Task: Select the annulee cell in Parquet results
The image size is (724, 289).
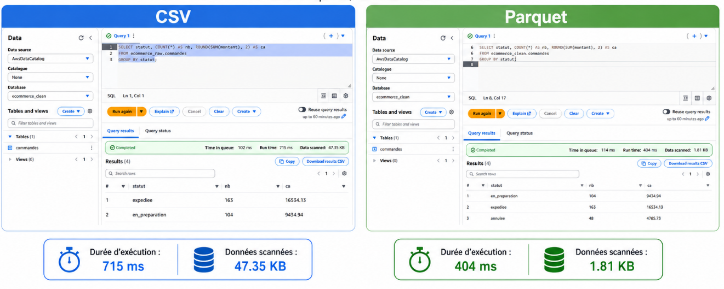Action: click(498, 219)
